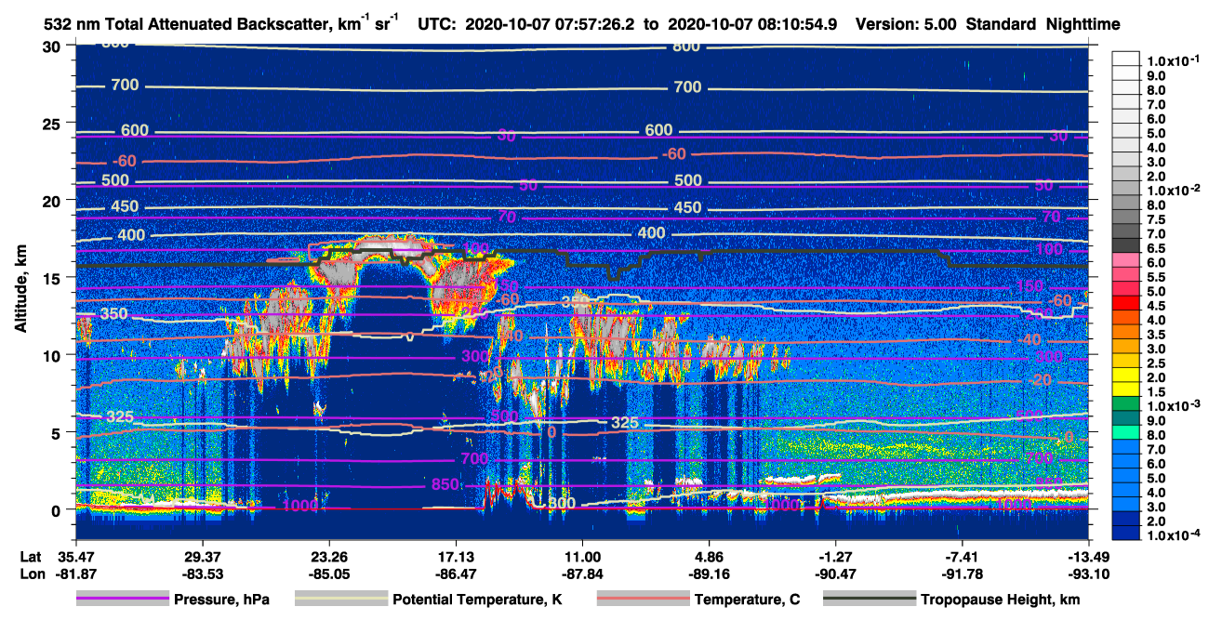The height and width of the screenshot is (620, 1209).
Task: Click the longitude value '-86.47'
Action: coord(455,574)
